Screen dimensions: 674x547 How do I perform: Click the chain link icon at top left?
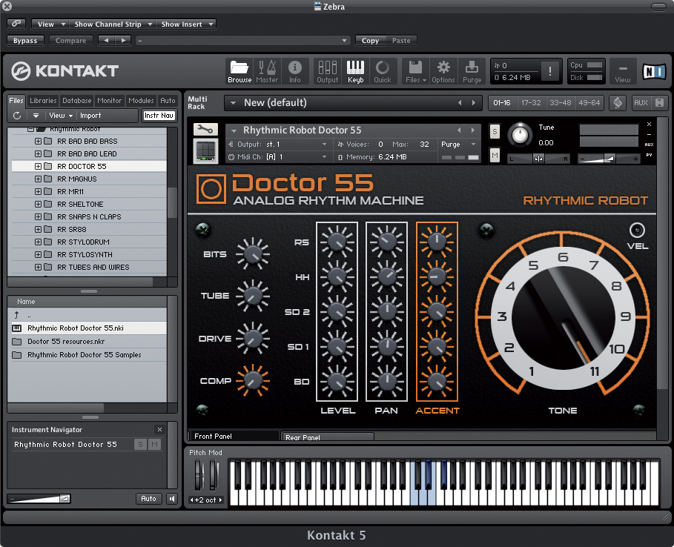[16, 24]
